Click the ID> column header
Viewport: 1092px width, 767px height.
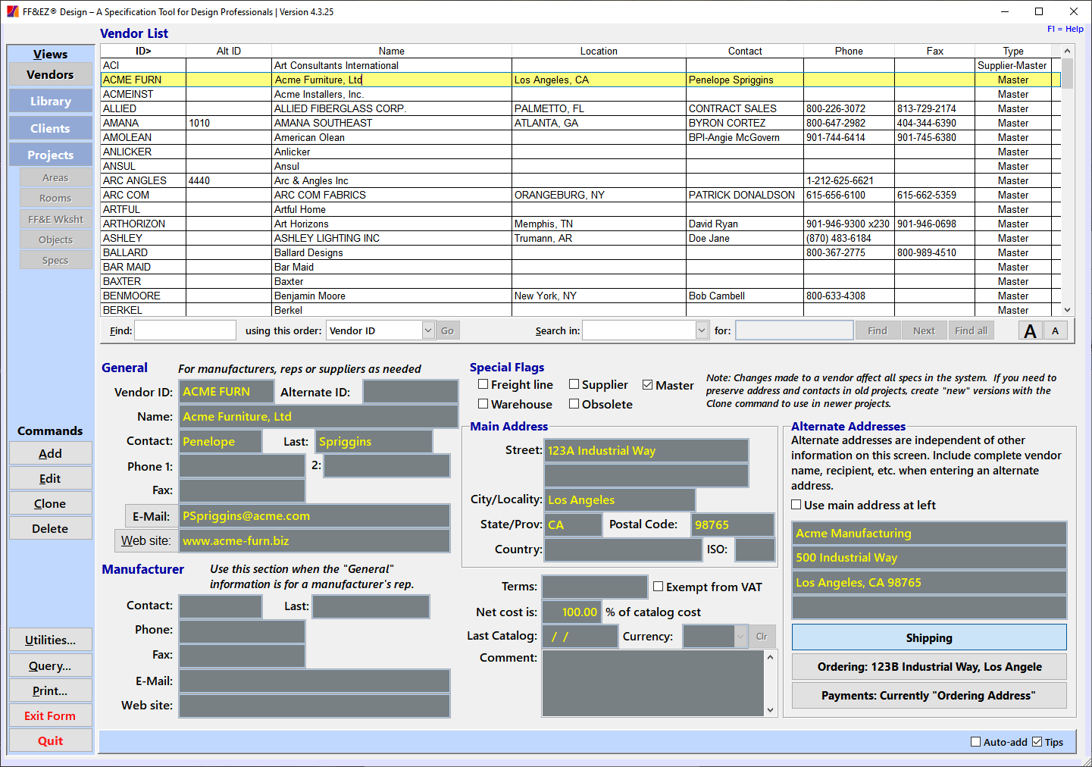click(x=143, y=51)
